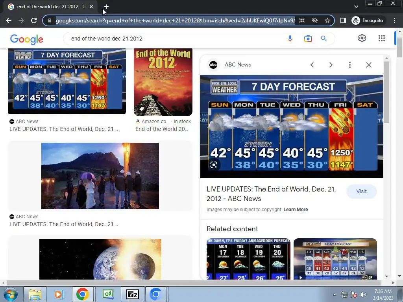Image resolution: width=403 pixels, height=302 pixels.
Task: Click the preview panel vertical scrollbar
Action: [x=386, y=92]
